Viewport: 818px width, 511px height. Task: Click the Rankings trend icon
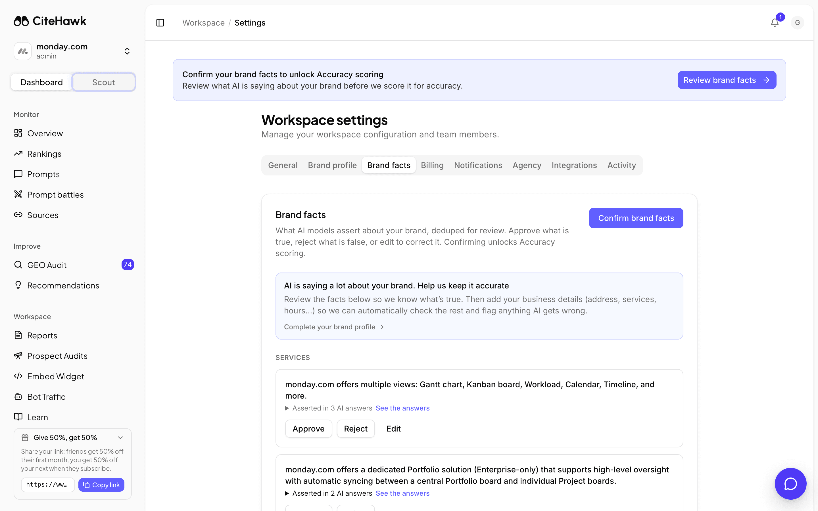[x=18, y=154]
